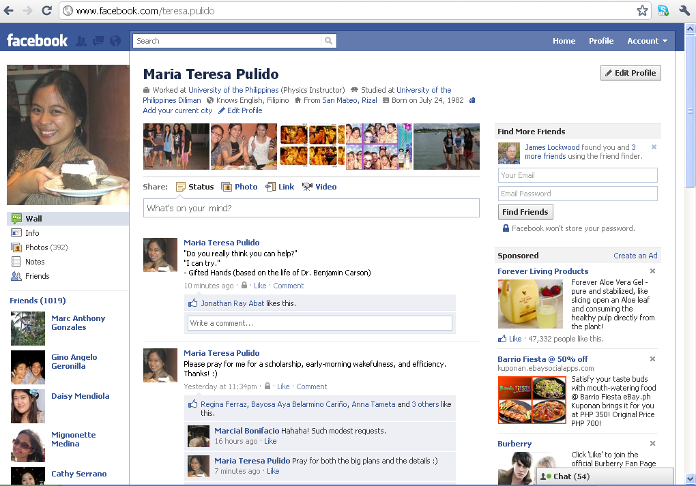Click the large profile picture
Viewport: 696px width, 486px height.
(x=68, y=135)
